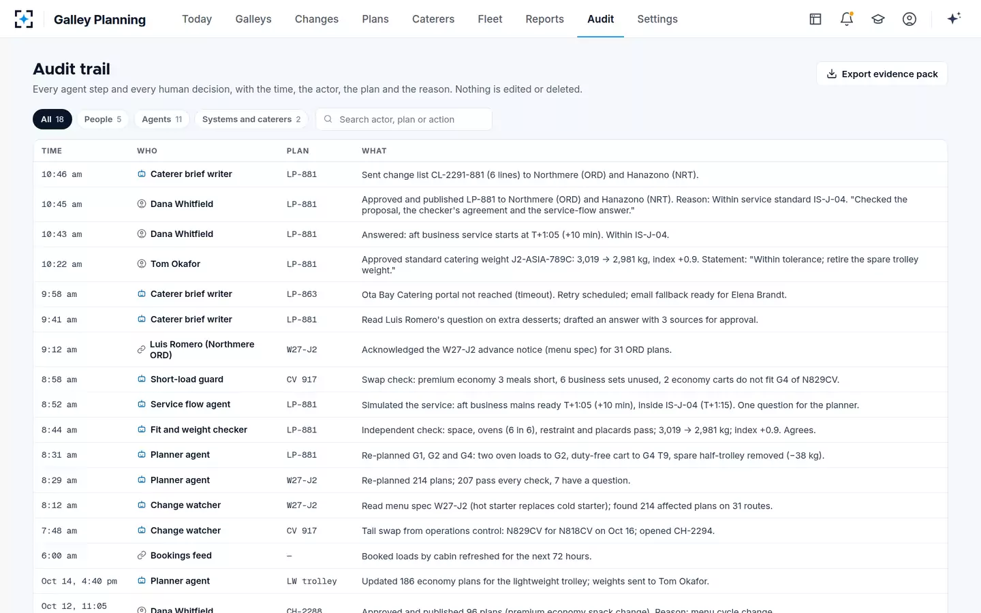Filter audit trail to People

(x=103, y=119)
